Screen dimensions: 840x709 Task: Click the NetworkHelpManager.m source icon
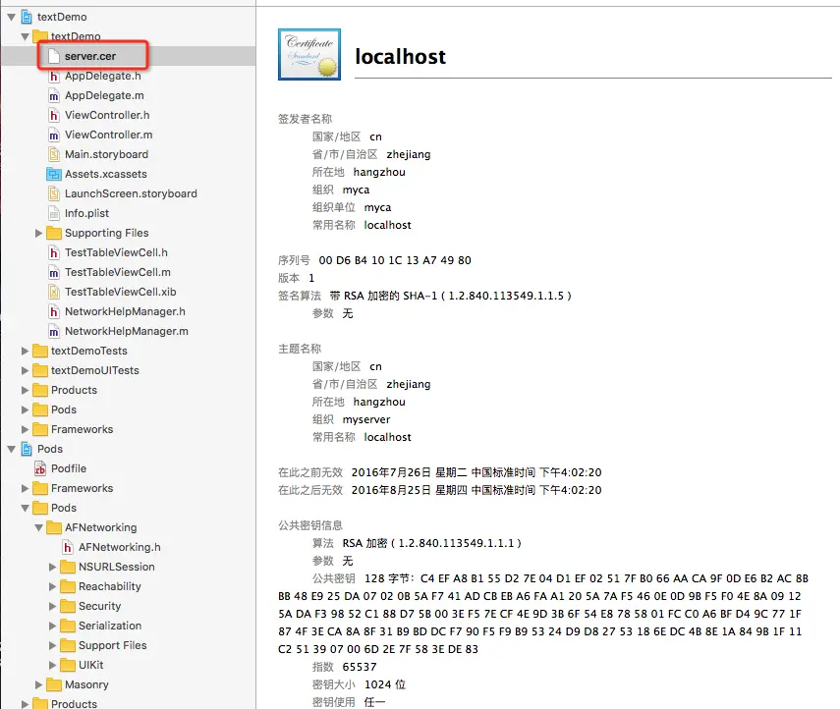point(54,332)
